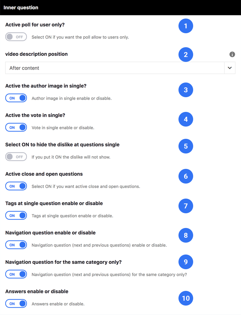Open the video description position dropdown arrow
The width and height of the screenshot is (241, 315).
[x=230, y=68]
